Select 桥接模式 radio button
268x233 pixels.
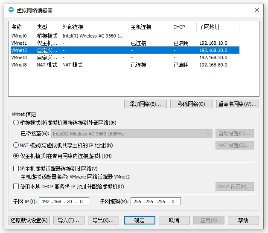17,123
